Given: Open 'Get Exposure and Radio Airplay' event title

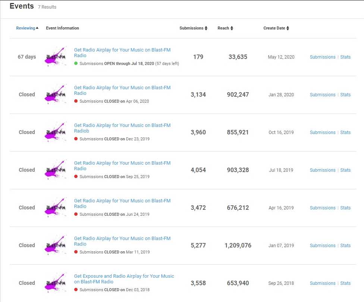Looking at the screenshot, I should click(124, 279).
